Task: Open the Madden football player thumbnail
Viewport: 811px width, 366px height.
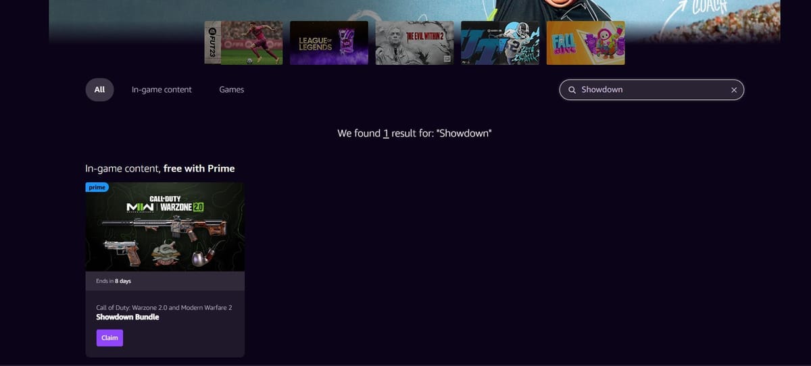Action: pyautogui.click(x=499, y=43)
